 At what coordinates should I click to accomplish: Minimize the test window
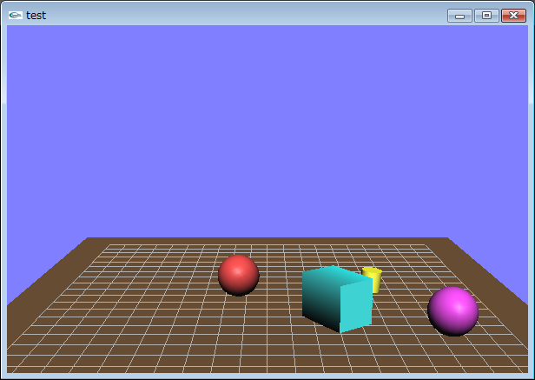459,16
